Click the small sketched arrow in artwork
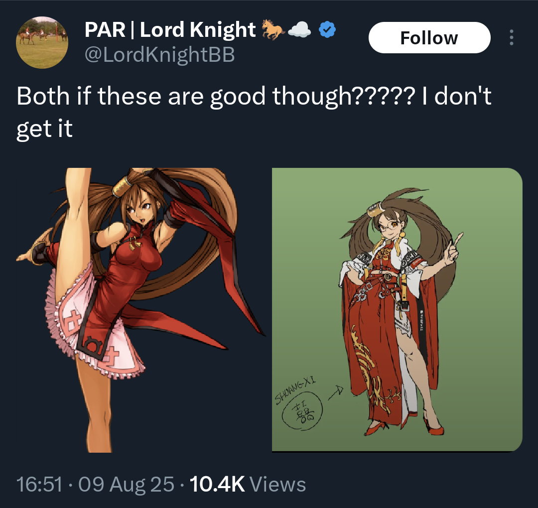538x508 pixels. [x=336, y=392]
